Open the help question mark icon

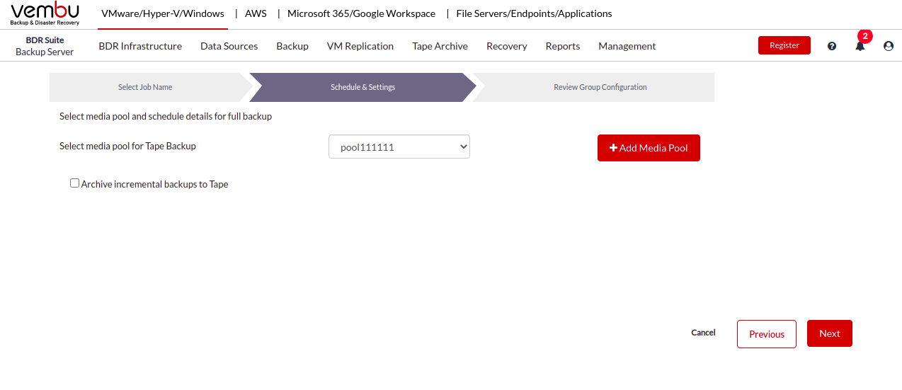click(x=832, y=46)
